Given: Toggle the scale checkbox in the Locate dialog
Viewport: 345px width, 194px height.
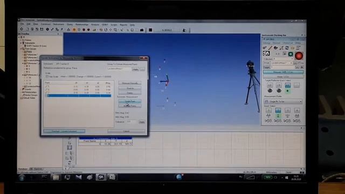Looking at the screenshot, I should [x=47, y=77].
